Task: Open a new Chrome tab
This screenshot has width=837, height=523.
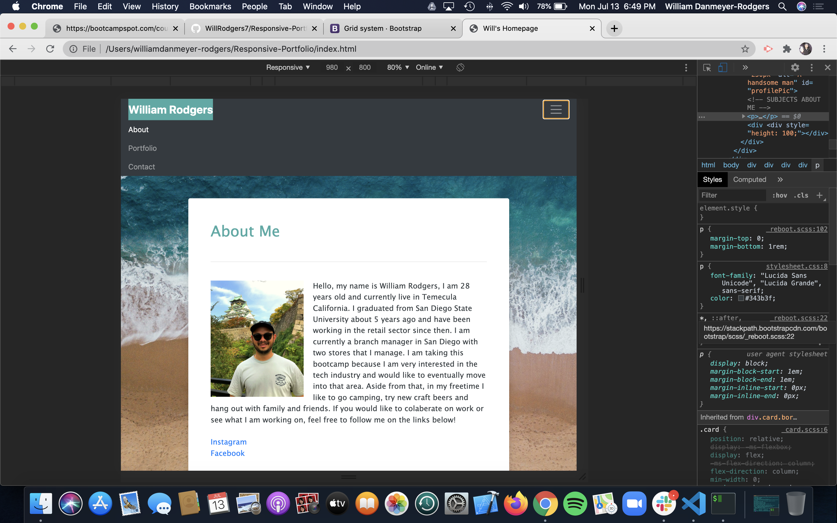Action: pos(614,28)
